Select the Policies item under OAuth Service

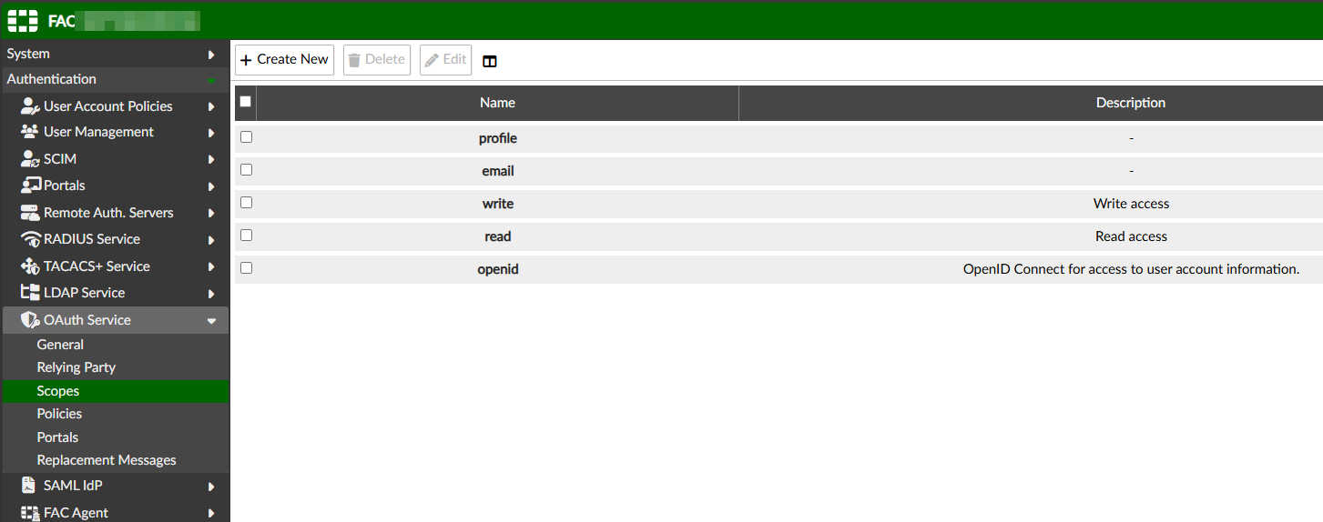click(x=59, y=414)
